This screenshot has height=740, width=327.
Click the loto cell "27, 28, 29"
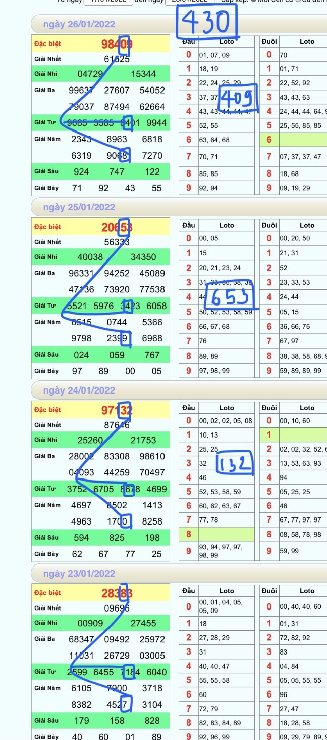click(214, 638)
